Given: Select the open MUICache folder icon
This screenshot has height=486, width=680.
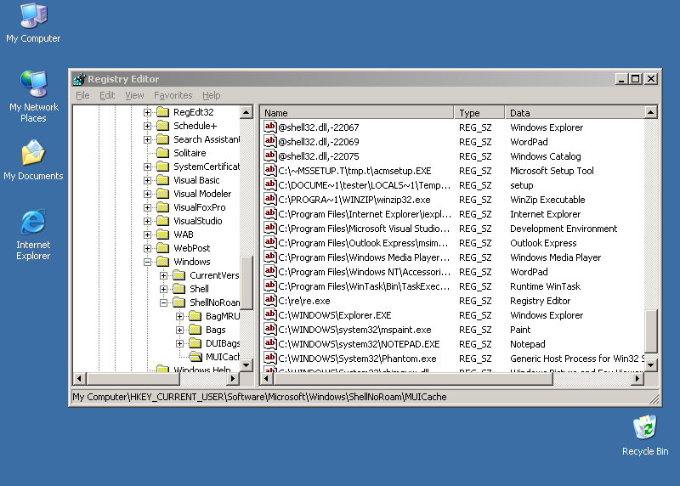Looking at the screenshot, I should click(x=195, y=357).
